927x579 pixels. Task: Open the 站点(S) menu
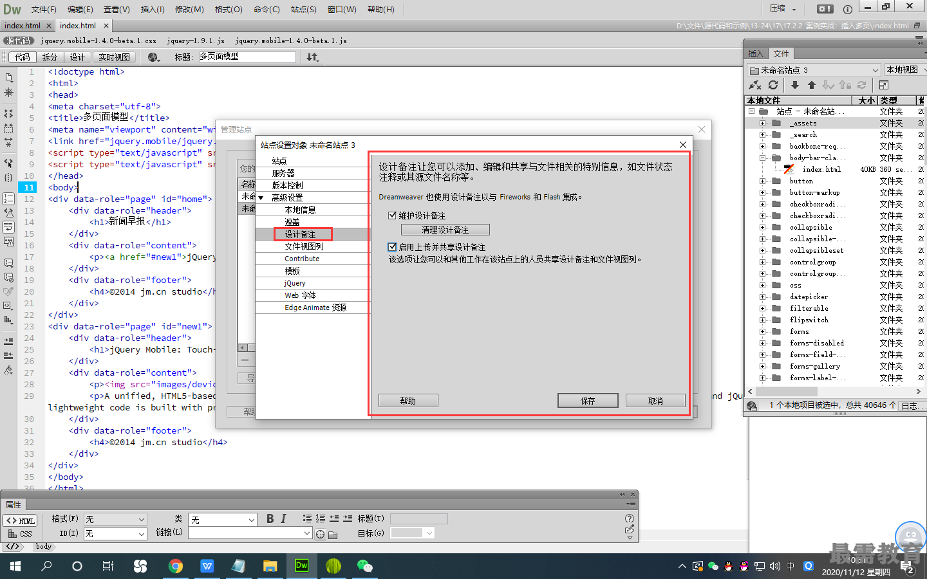point(304,9)
